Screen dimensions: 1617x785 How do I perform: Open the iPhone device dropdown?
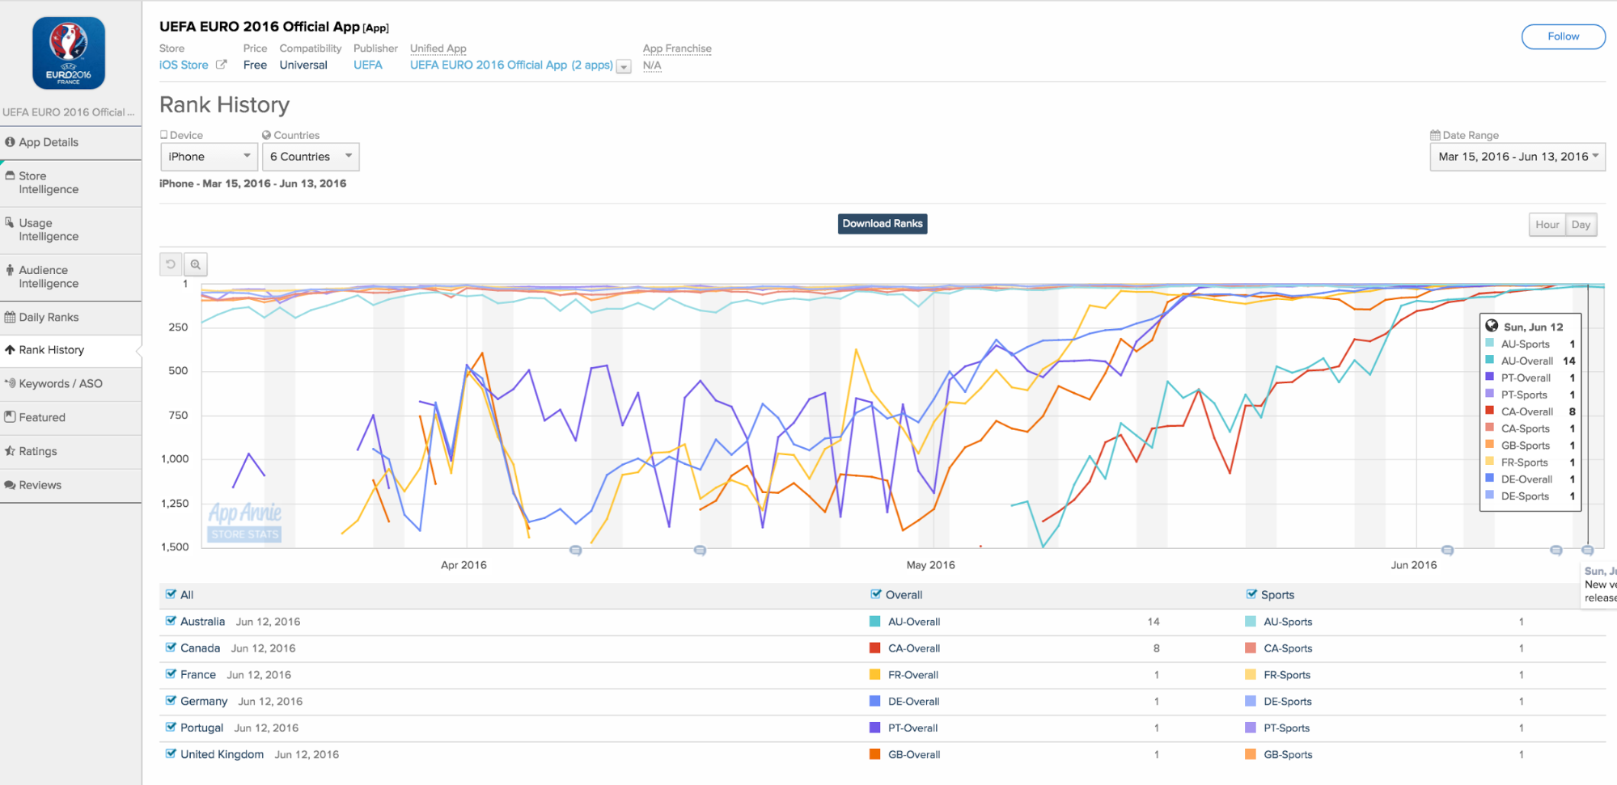pyautogui.click(x=209, y=157)
